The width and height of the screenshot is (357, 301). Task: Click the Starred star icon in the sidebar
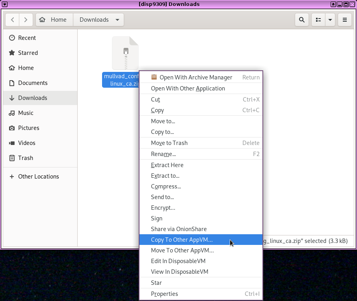tap(12, 53)
